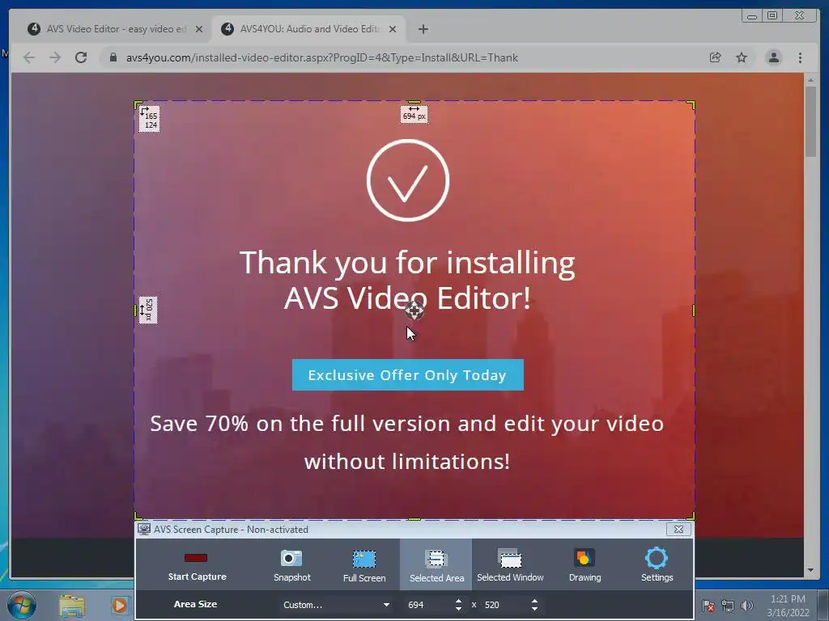Increase the area width with up arrow
This screenshot has height=621, width=829.
(458, 601)
